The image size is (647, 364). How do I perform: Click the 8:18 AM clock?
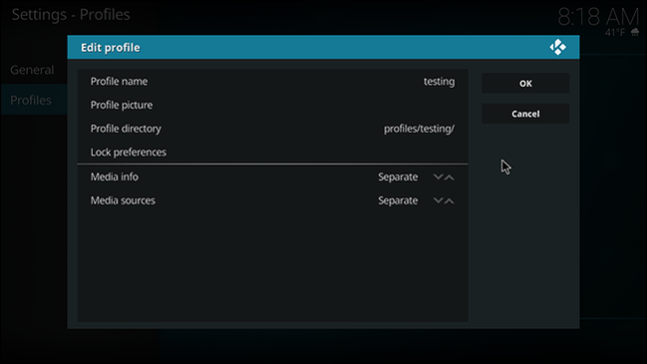598,17
